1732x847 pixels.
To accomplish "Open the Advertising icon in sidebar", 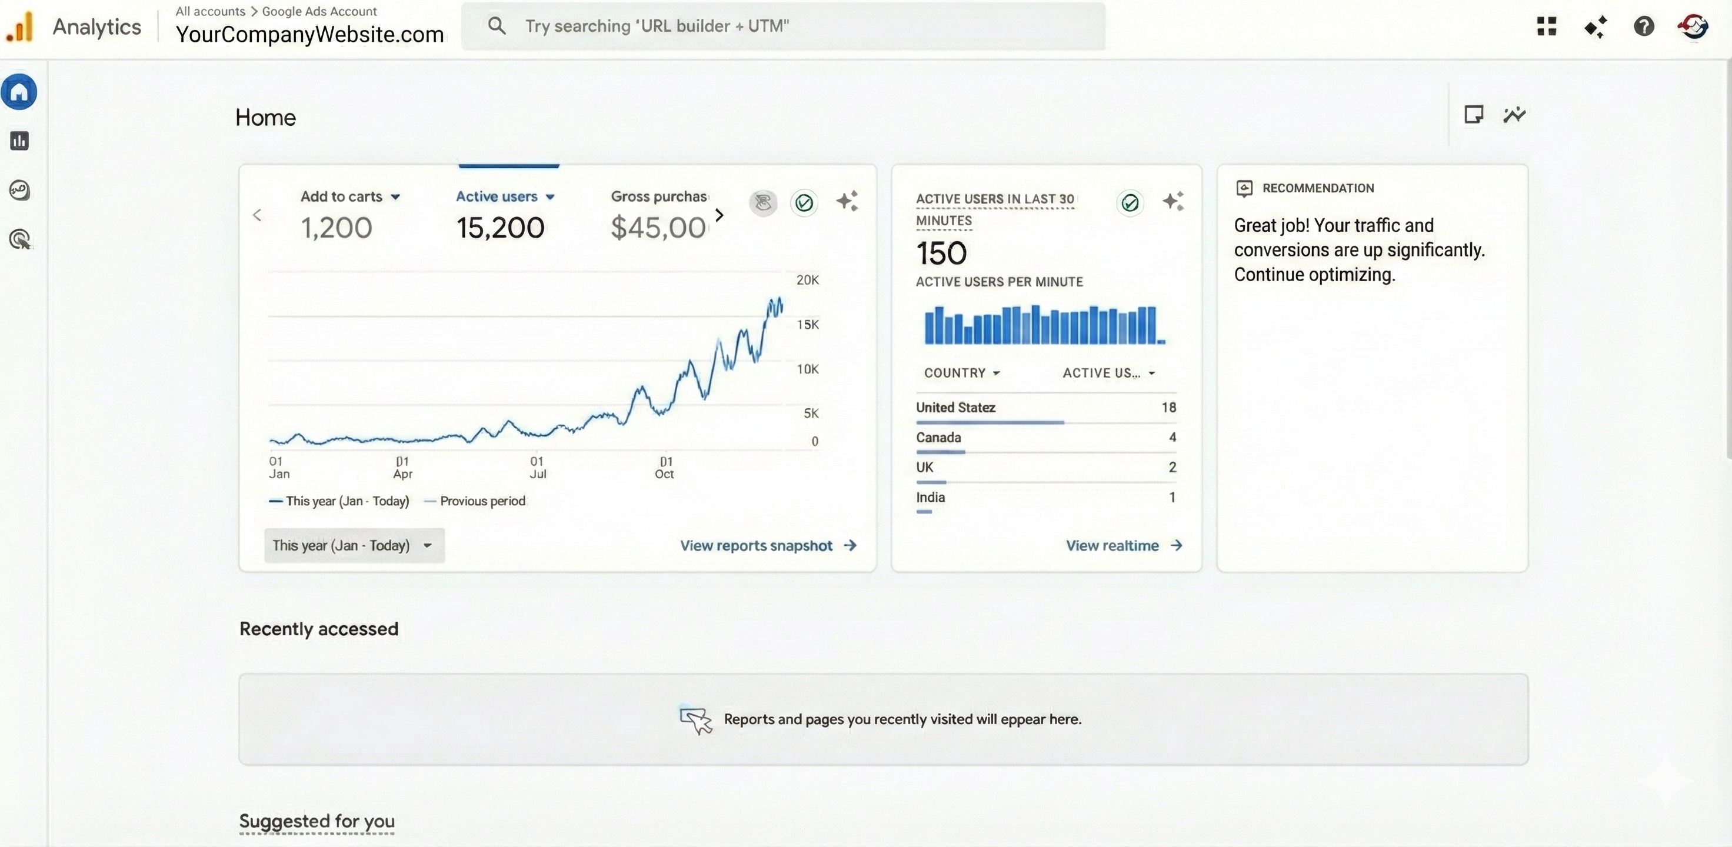I will 20,239.
